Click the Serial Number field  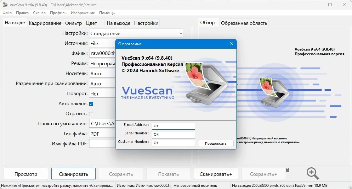173,134
